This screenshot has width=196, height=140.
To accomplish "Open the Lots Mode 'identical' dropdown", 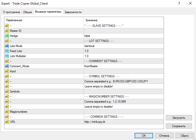I will pos(124,46).
